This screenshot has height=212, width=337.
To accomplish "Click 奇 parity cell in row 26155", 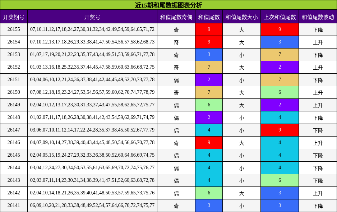I will tap(176, 30).
